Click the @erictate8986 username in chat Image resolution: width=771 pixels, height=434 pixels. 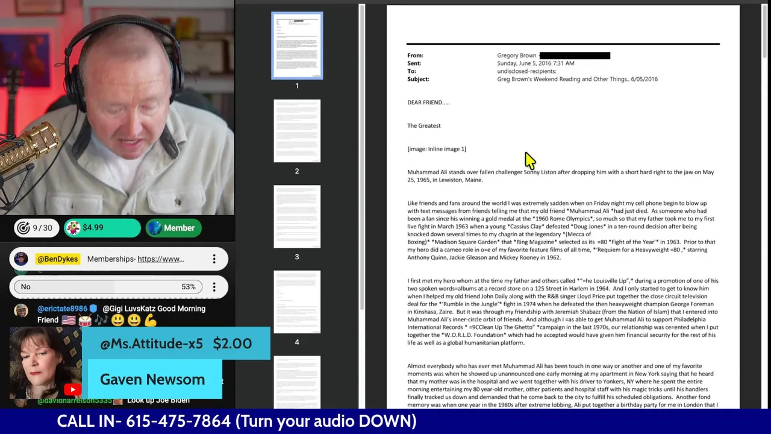(62, 309)
